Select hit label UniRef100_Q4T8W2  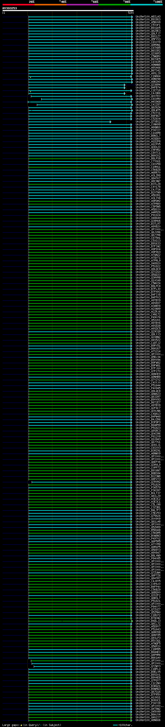click(x=148, y=709)
